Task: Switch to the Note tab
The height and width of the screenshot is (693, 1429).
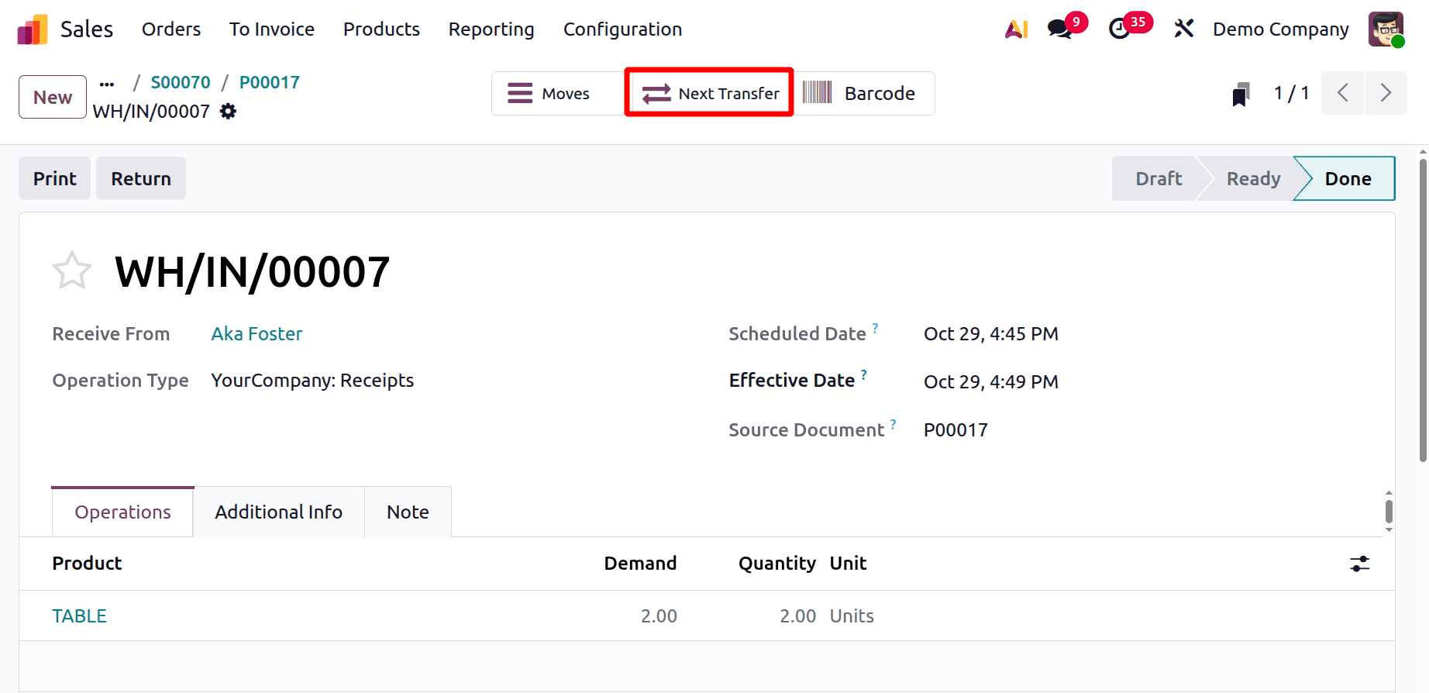Action: [408, 512]
